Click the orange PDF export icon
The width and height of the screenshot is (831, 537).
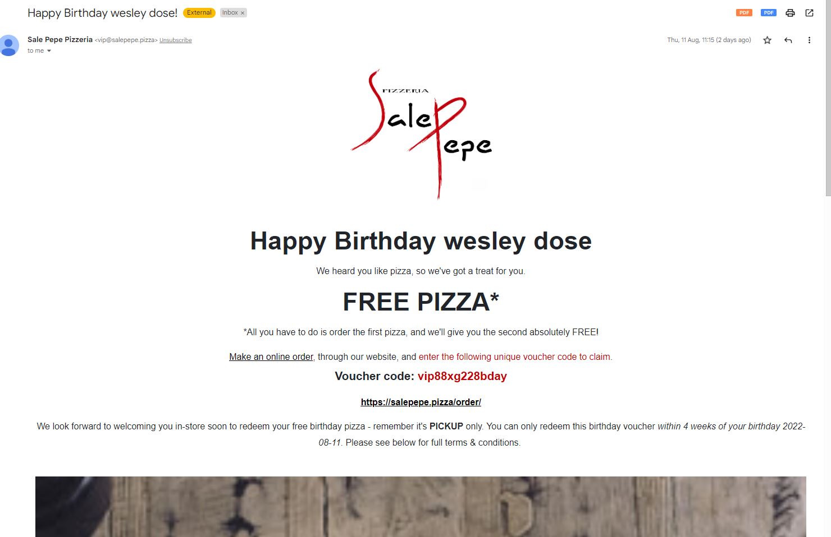(744, 13)
